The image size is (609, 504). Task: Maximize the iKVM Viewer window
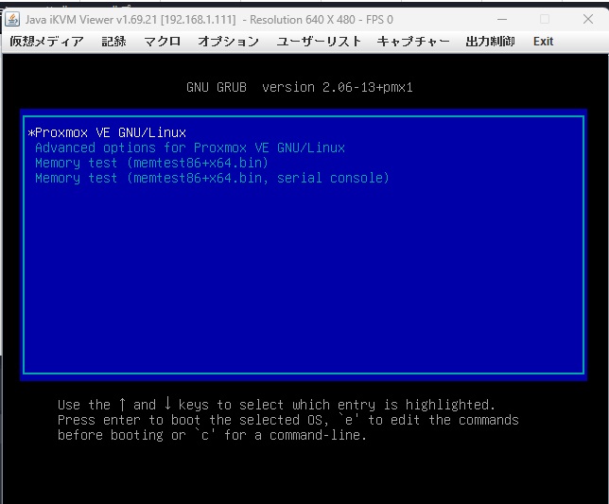tap(545, 19)
